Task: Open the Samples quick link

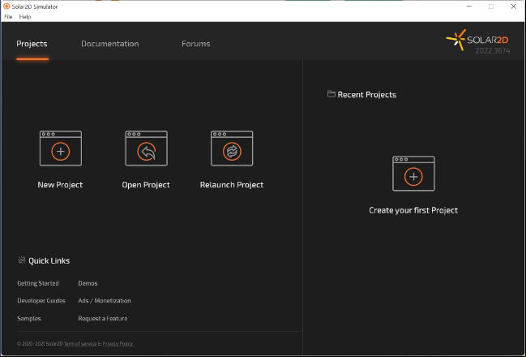Action: (29, 318)
